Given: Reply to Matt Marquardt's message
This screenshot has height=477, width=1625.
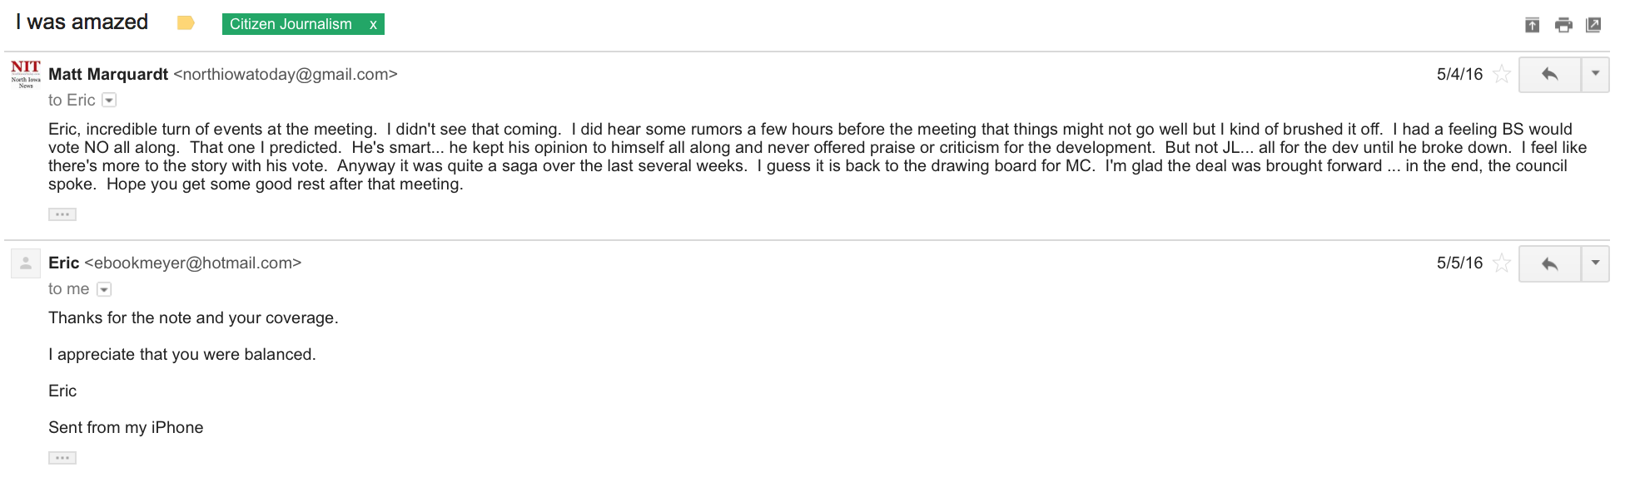Looking at the screenshot, I should tap(1549, 75).
